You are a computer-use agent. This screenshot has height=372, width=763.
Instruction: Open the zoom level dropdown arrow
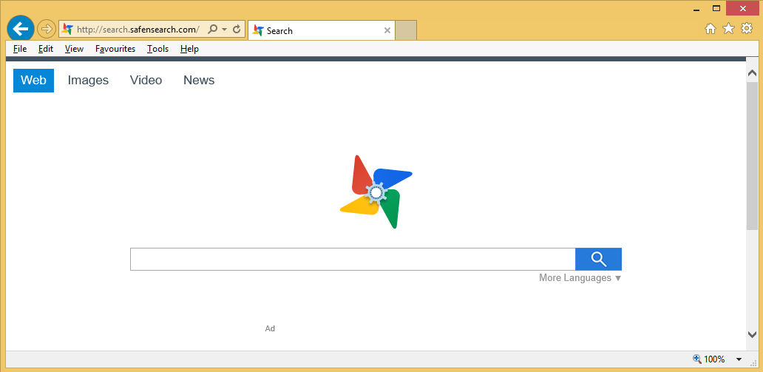[739, 359]
